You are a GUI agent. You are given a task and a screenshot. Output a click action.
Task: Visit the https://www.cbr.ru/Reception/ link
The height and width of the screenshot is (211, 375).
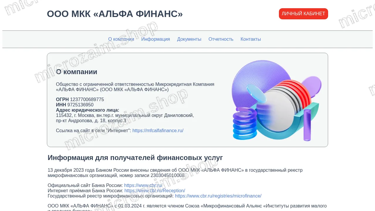click(155, 191)
